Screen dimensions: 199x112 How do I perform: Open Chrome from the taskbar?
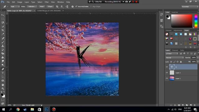(18, 109)
